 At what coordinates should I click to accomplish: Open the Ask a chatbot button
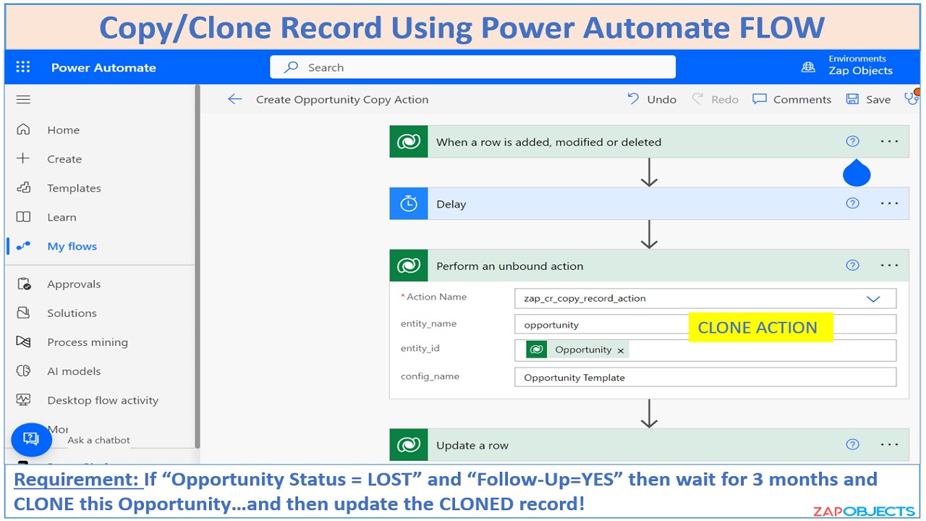[x=31, y=439]
